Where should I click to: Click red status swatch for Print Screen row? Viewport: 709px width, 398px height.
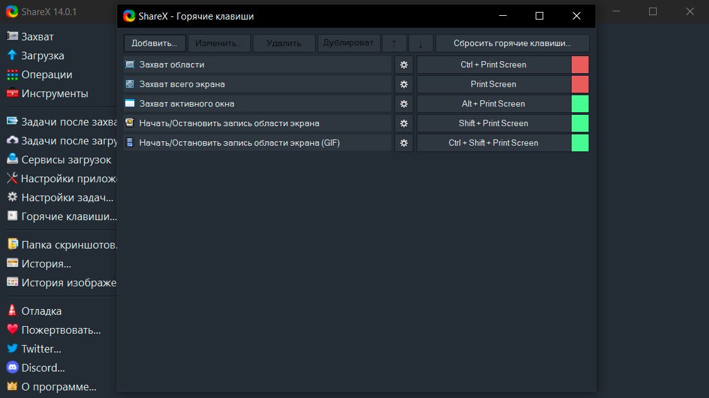pos(580,85)
